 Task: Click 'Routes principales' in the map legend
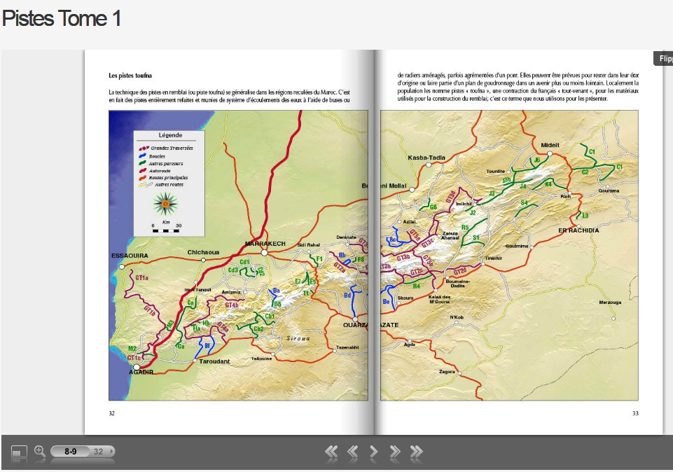pyautogui.click(x=168, y=178)
